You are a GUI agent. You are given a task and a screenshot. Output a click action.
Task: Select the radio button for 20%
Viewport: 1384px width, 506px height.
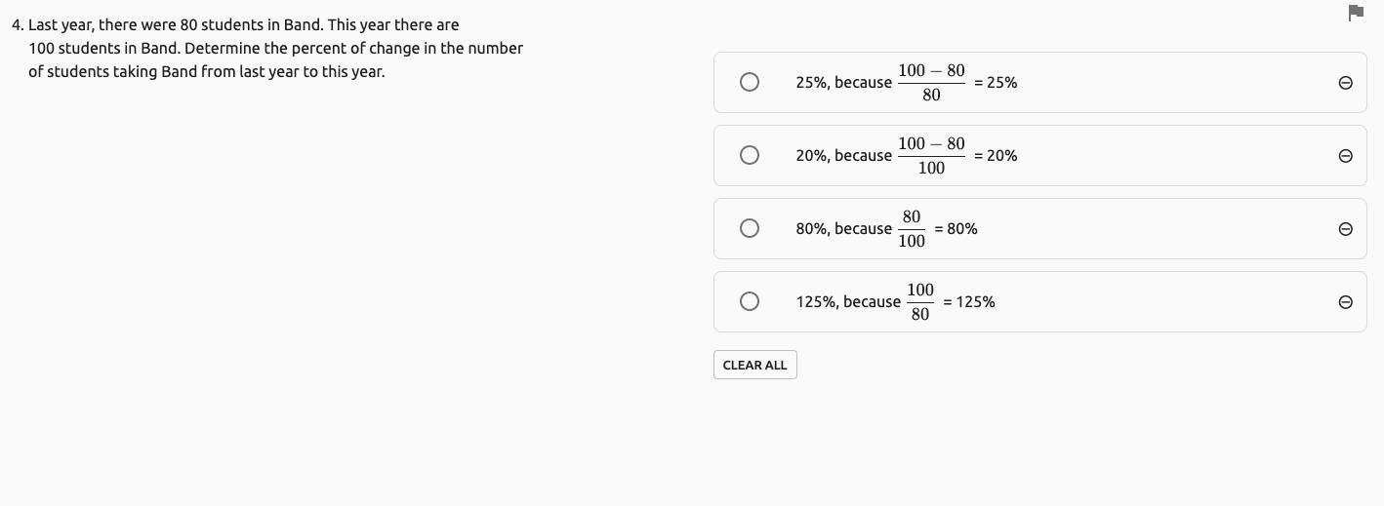750,155
